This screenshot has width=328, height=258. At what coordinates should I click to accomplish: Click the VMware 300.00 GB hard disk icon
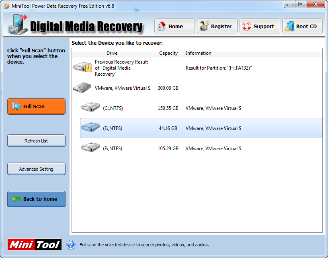[x=82, y=88]
